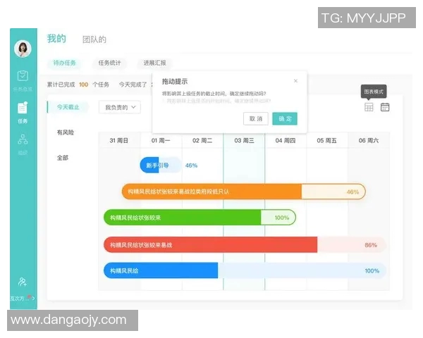
Task: Open the 我负责的 dropdown
Action: [120, 107]
